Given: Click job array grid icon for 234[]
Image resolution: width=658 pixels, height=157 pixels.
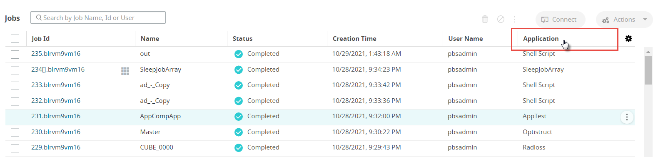Looking at the screenshot, I should coord(125,71).
